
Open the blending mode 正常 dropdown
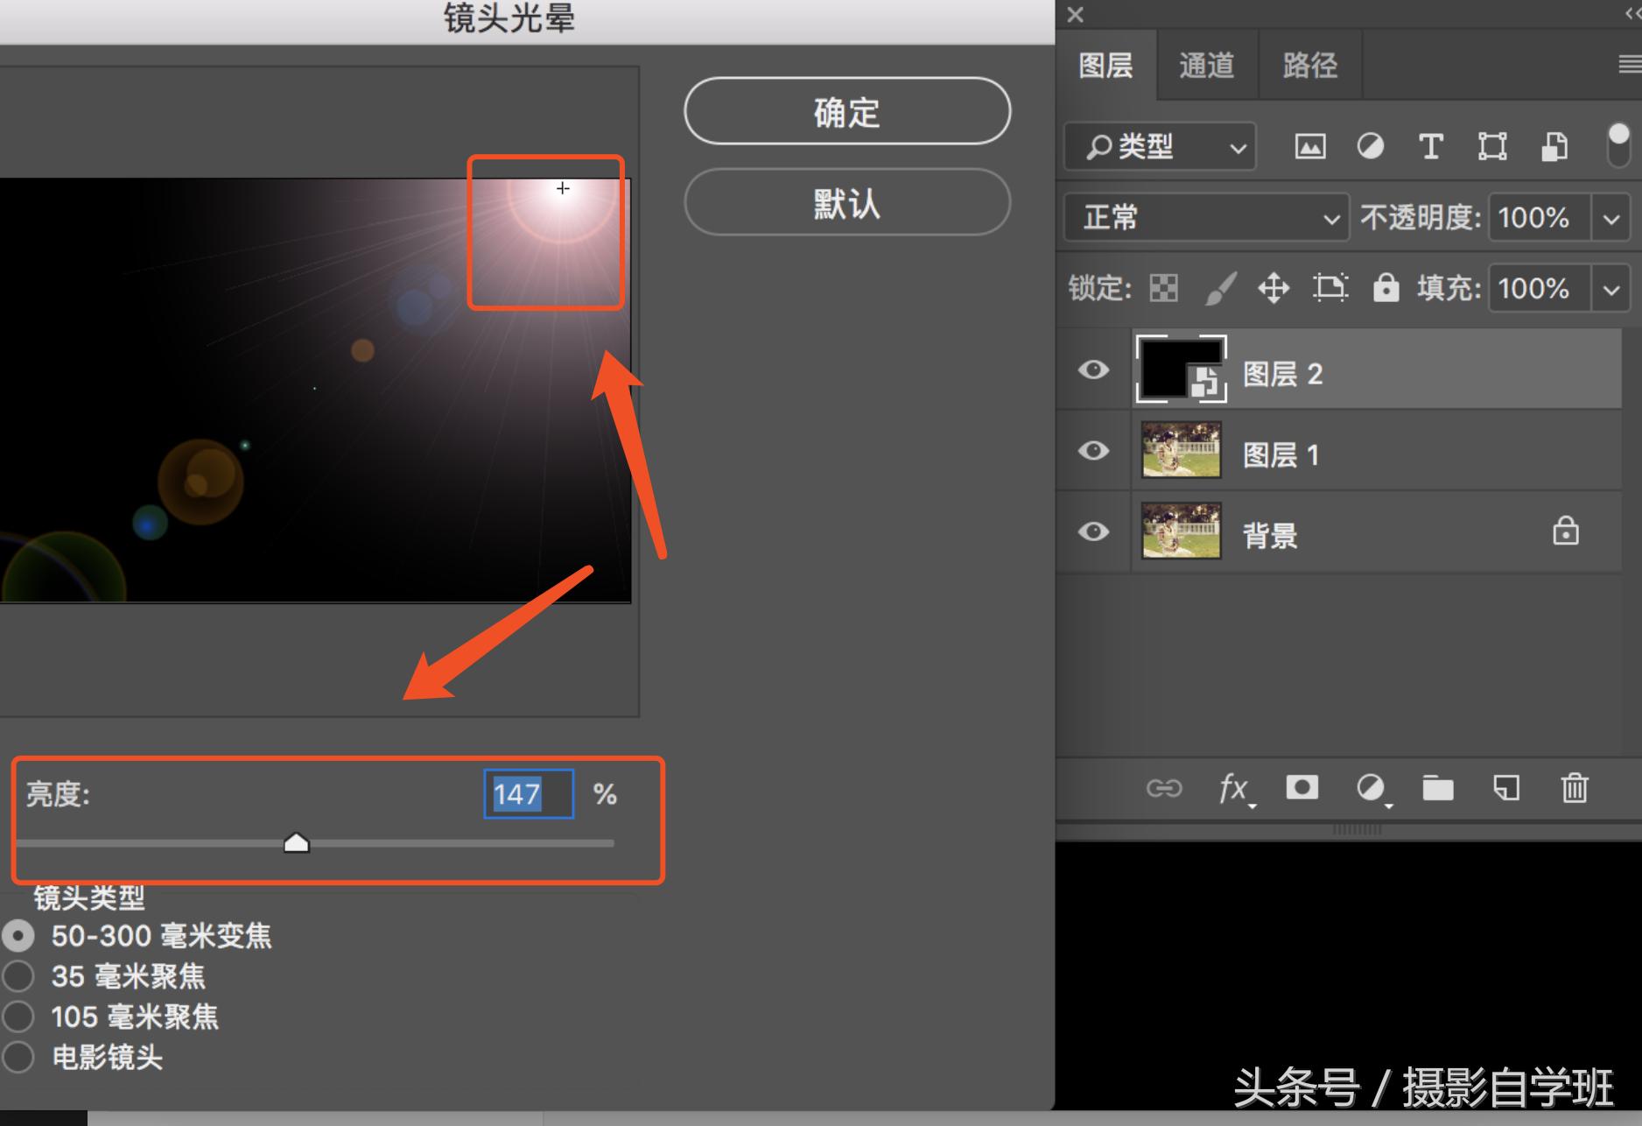pos(1205,217)
